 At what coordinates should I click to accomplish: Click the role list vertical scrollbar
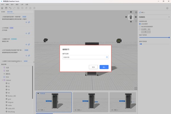(32, 82)
